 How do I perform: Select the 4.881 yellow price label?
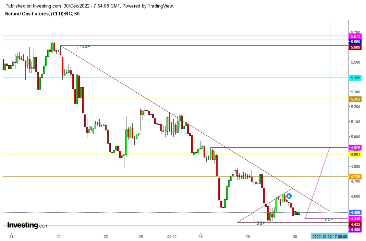(355, 154)
